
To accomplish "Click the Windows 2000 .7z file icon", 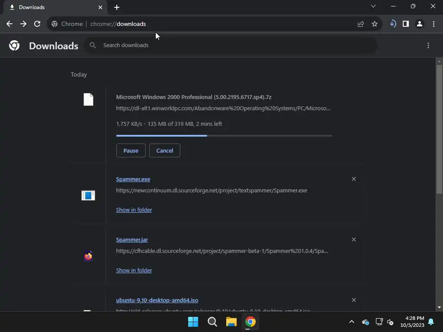I will click(88, 99).
